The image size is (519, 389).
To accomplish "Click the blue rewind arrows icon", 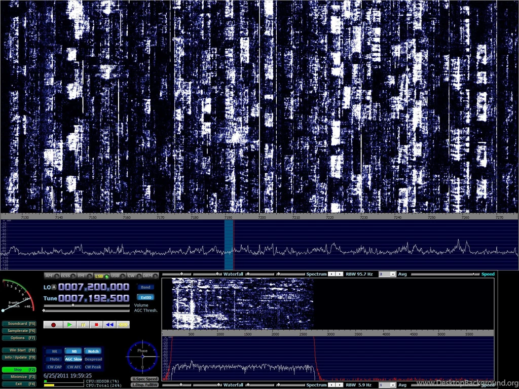I will click(x=109, y=325).
